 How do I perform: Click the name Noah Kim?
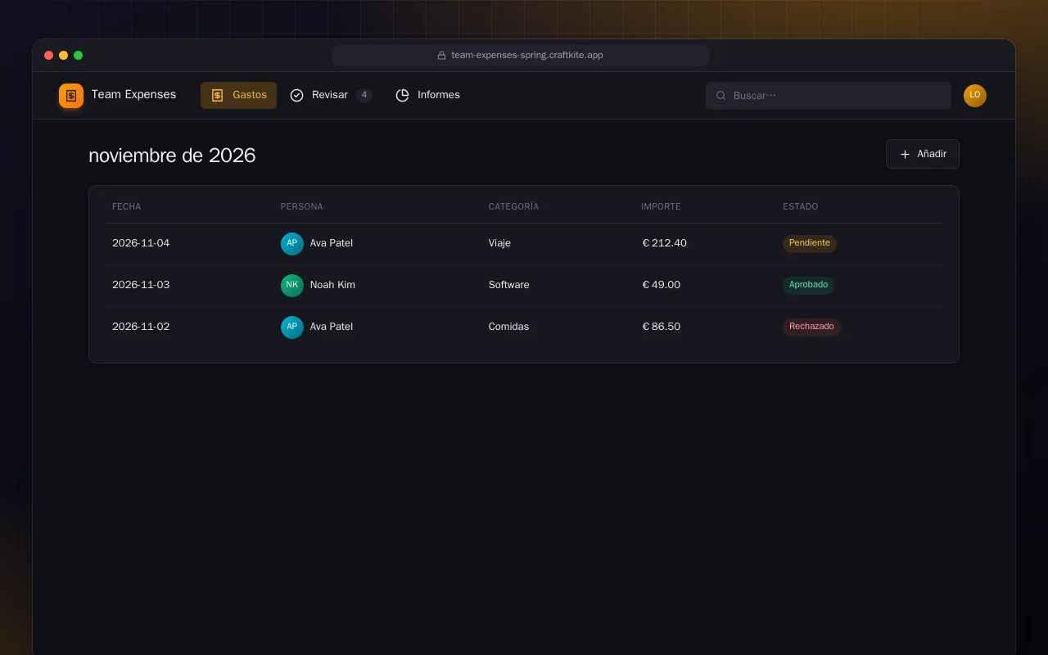pyautogui.click(x=332, y=285)
